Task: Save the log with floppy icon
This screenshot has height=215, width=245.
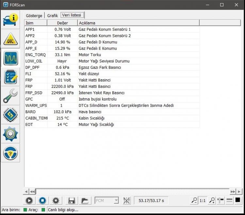Action: pyautogui.click(x=72, y=201)
